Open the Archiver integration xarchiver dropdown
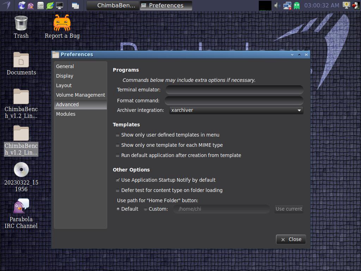 [236, 110]
